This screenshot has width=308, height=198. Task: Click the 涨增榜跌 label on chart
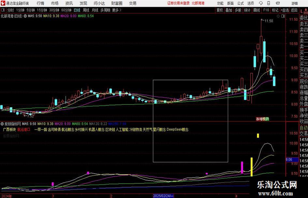[262, 119]
